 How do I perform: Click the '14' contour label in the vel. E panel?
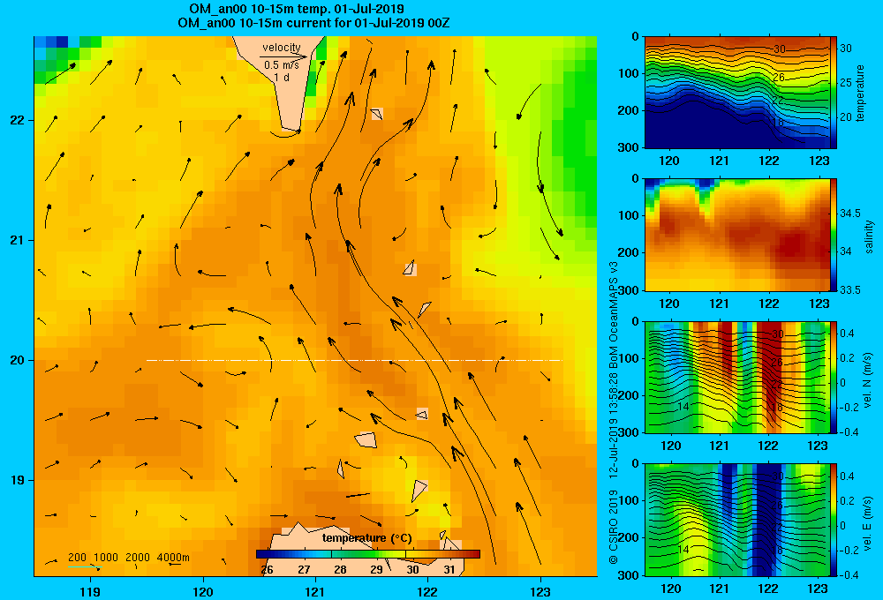click(683, 550)
